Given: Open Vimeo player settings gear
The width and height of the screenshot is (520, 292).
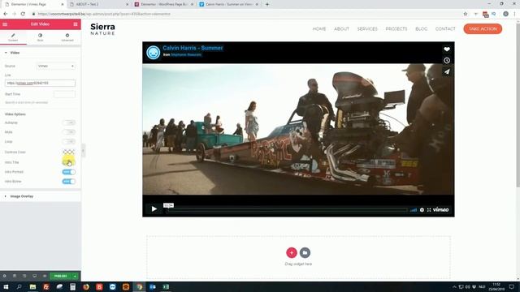Looking at the screenshot, I should 422,210.
